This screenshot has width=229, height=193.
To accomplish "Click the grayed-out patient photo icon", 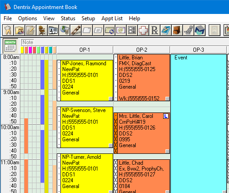I will 215,30.
